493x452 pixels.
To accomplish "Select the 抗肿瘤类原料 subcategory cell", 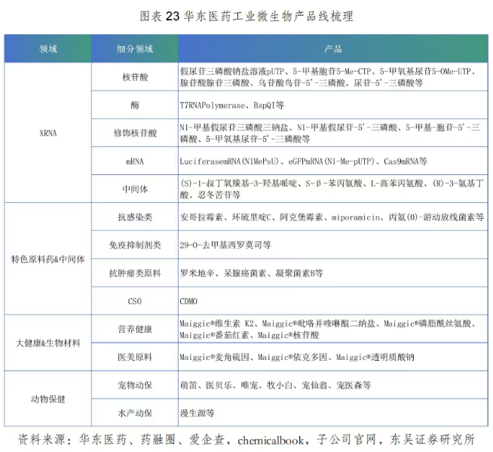I will [x=135, y=273].
